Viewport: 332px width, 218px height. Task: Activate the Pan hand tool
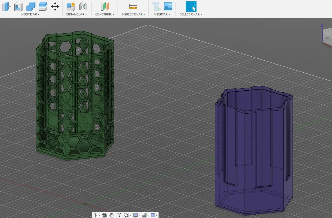112,215
